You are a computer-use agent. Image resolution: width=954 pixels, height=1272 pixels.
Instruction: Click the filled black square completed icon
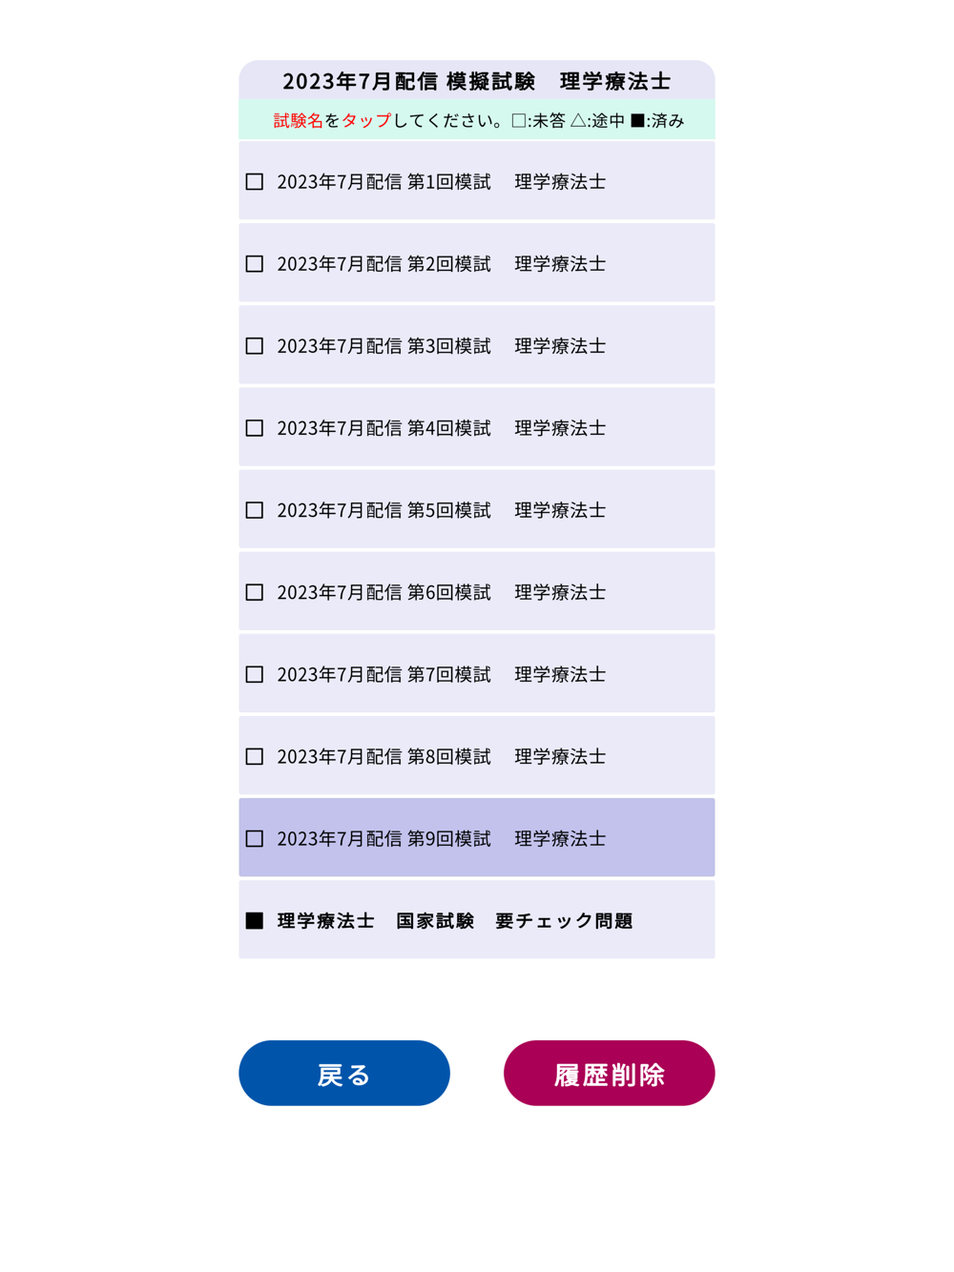click(x=255, y=920)
